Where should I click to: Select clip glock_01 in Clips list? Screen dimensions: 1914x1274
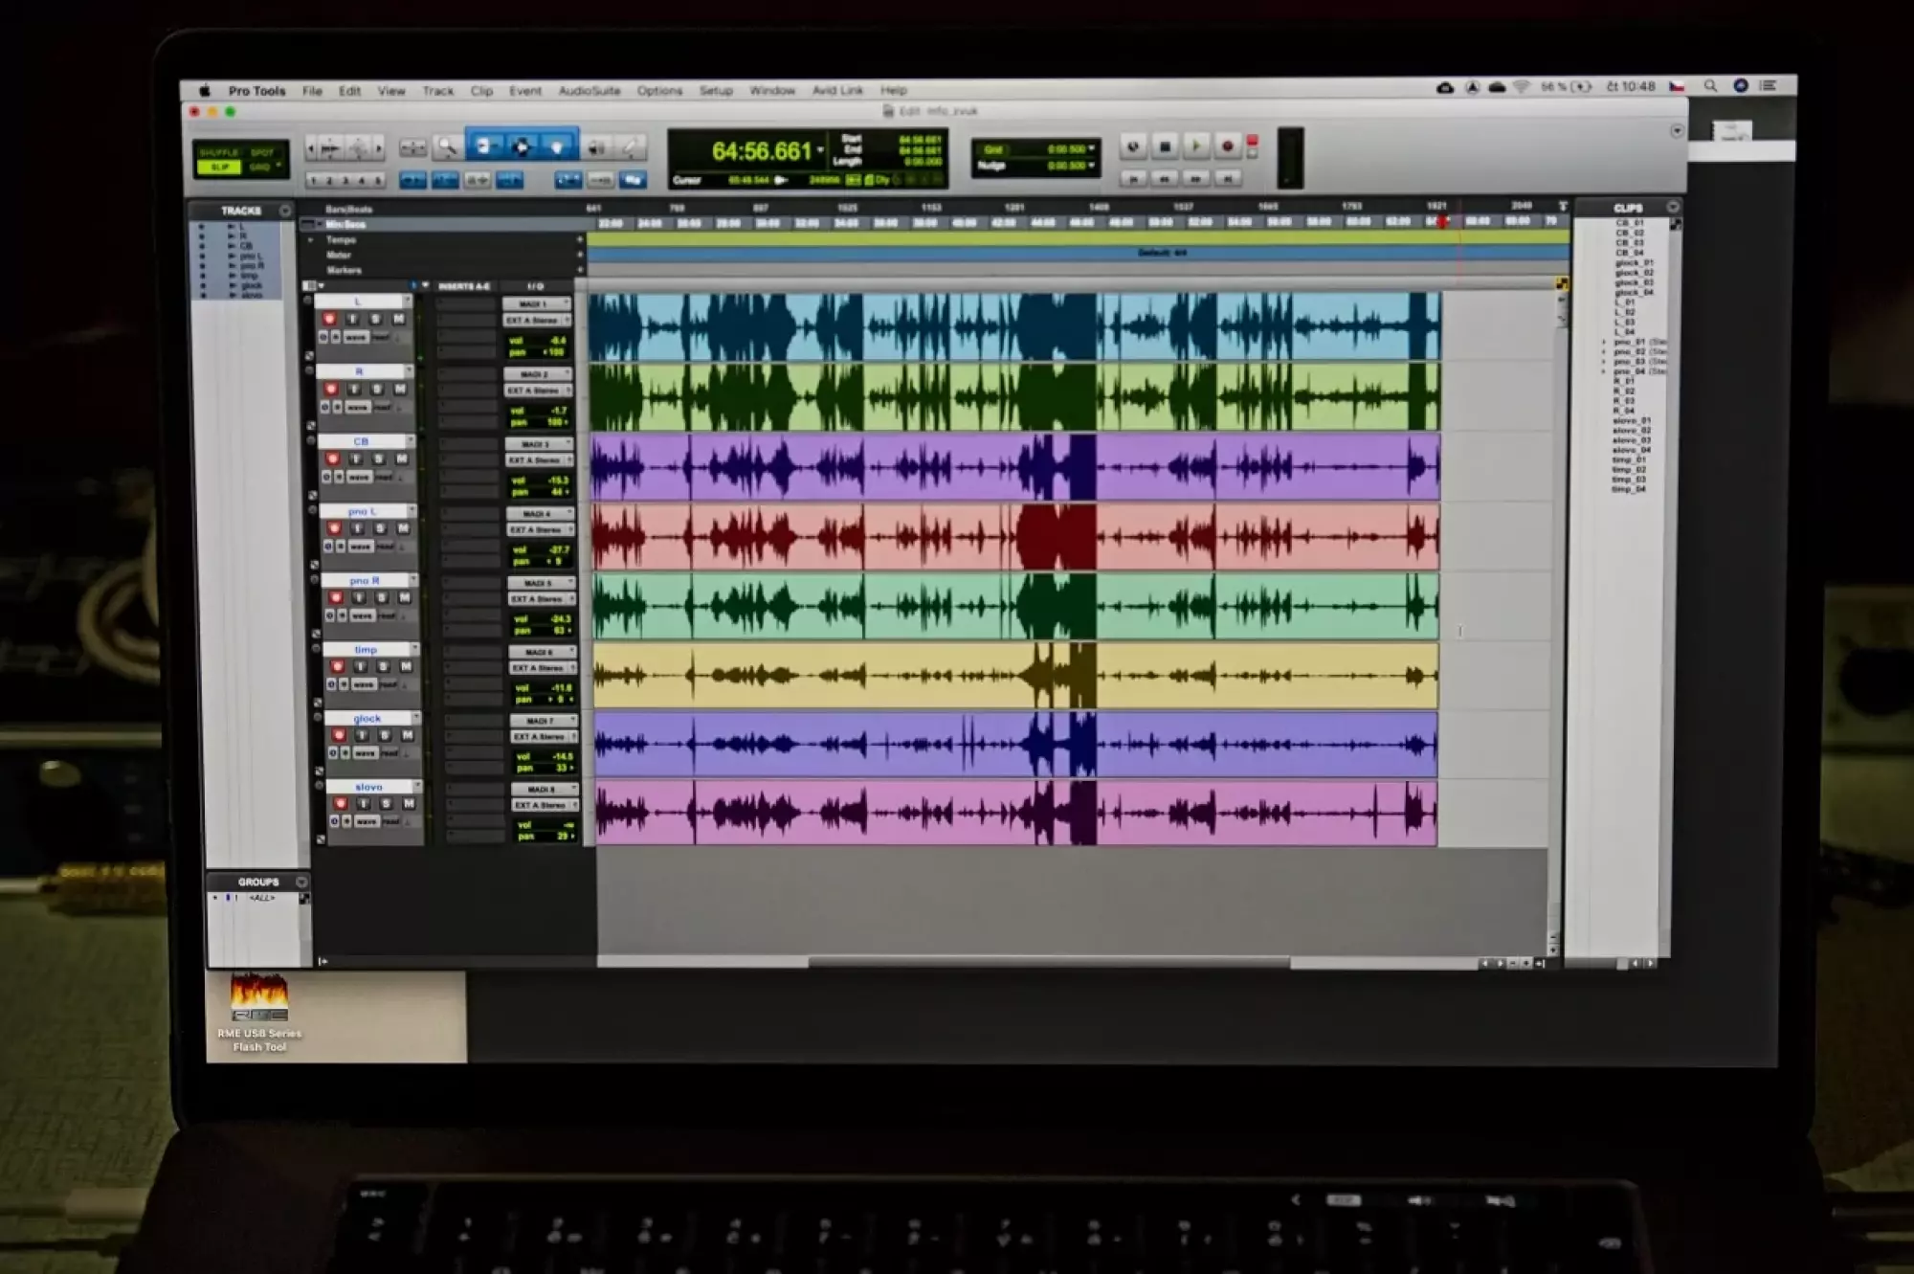(1633, 262)
